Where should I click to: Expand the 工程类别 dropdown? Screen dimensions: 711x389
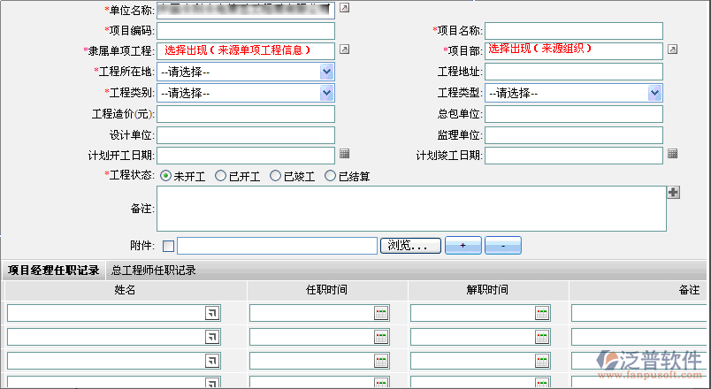[x=326, y=92]
